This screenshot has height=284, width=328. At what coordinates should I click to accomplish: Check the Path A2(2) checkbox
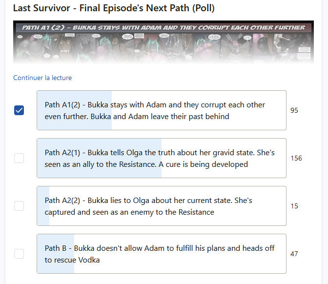pyautogui.click(x=19, y=206)
